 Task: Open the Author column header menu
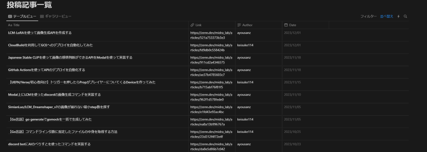point(259,25)
